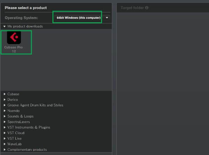Expand the SpectraLayers category
The image size is (209, 155).
(x=5, y=122)
